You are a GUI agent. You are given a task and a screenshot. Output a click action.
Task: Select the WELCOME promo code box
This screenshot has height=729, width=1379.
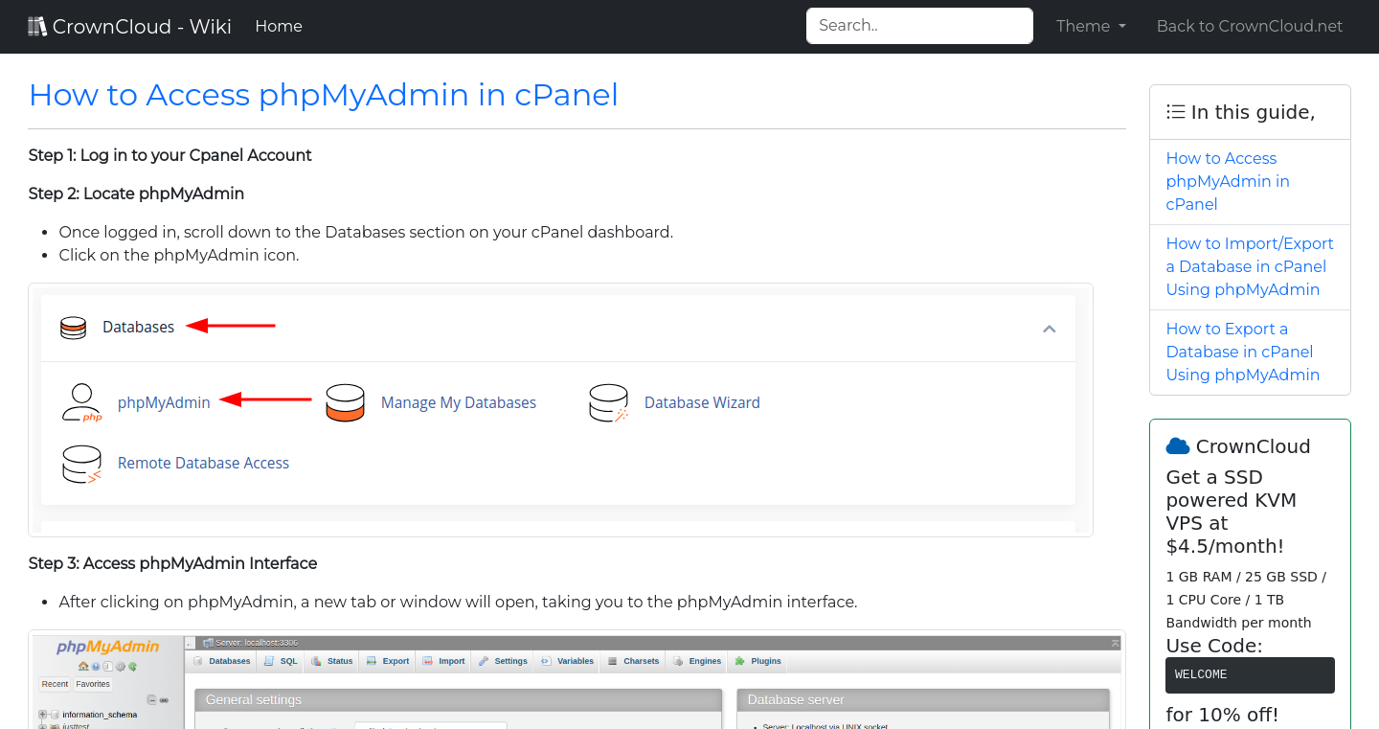1250,675
